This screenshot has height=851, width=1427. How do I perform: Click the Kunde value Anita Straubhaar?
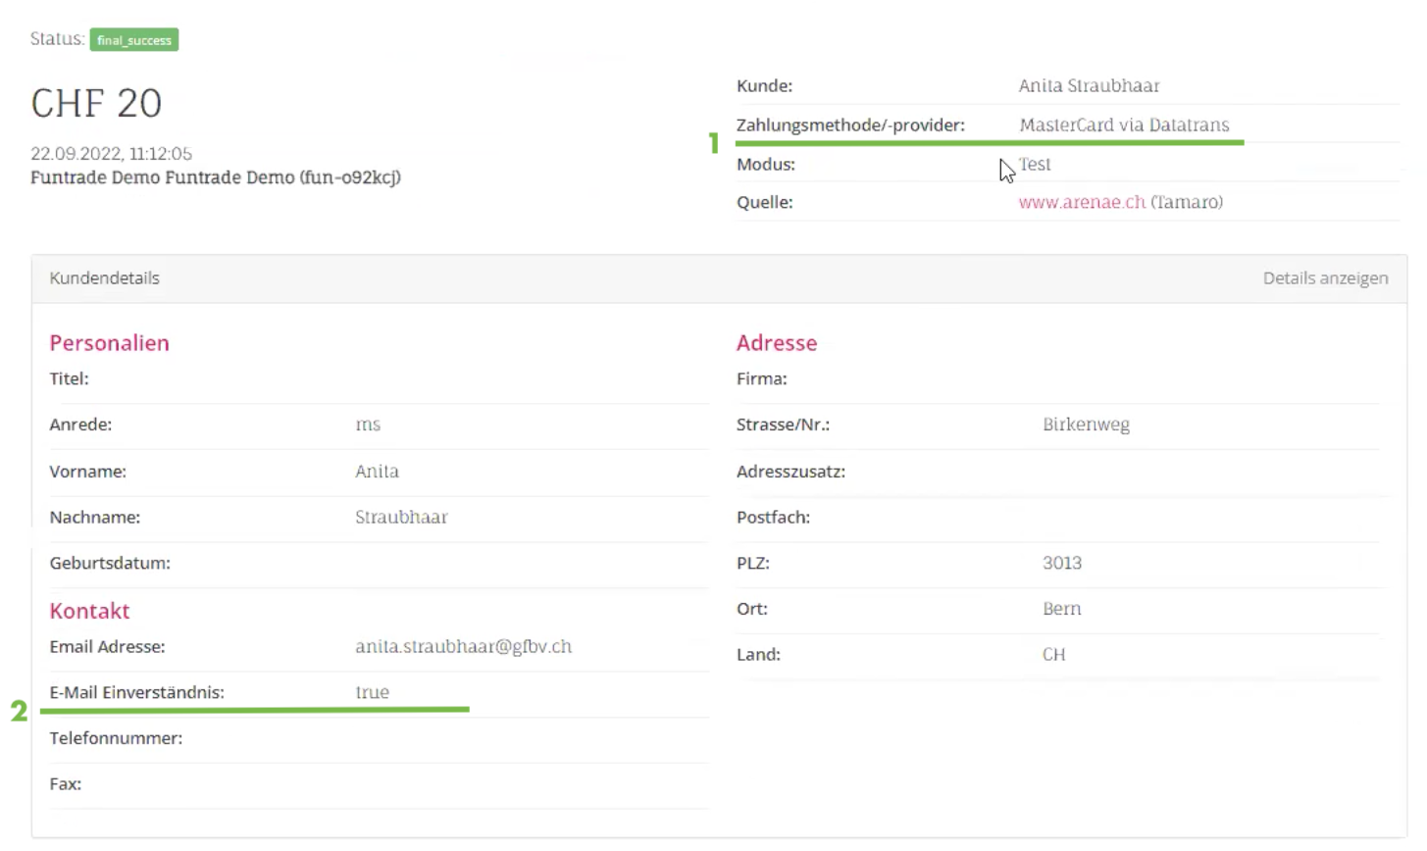1089,86
